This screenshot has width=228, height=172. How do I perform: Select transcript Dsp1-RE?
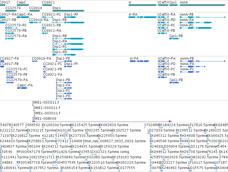[69, 23]
